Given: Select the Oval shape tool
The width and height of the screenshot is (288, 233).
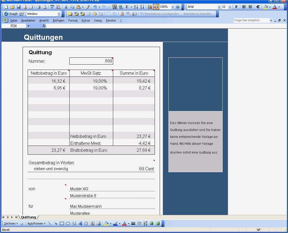Looking at the screenshot, I should click(x=68, y=223).
